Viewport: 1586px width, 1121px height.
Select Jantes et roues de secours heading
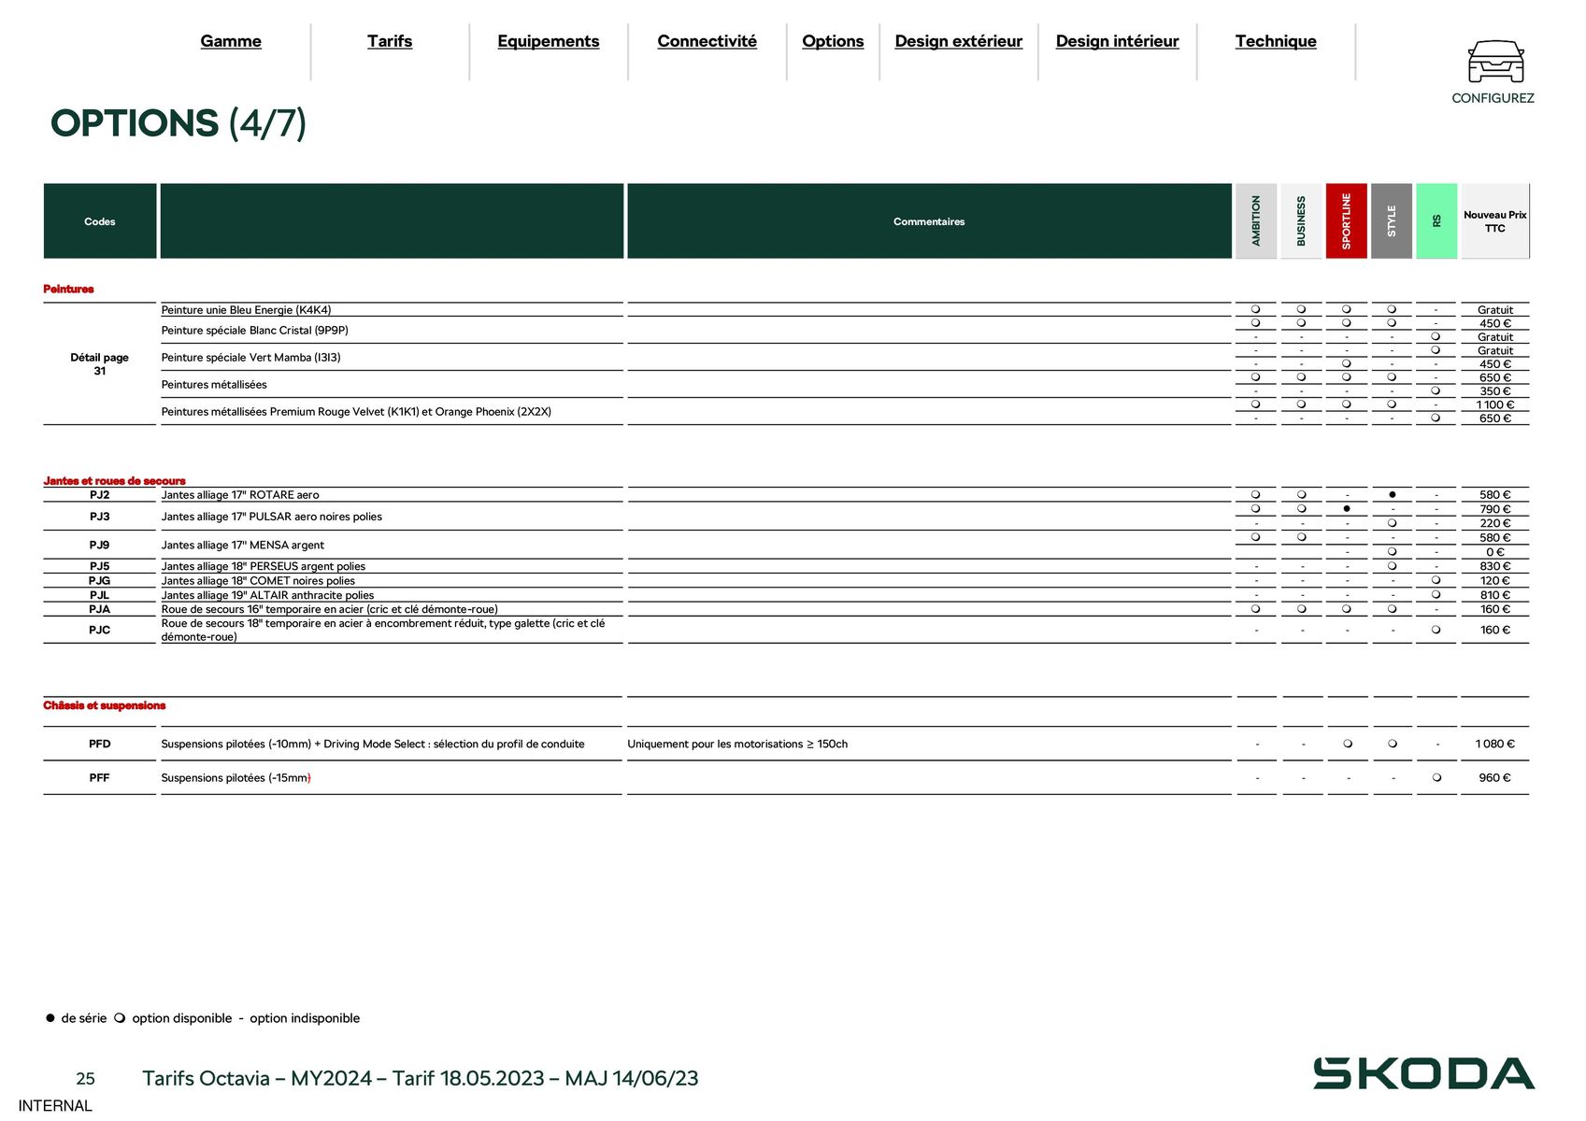coord(114,481)
